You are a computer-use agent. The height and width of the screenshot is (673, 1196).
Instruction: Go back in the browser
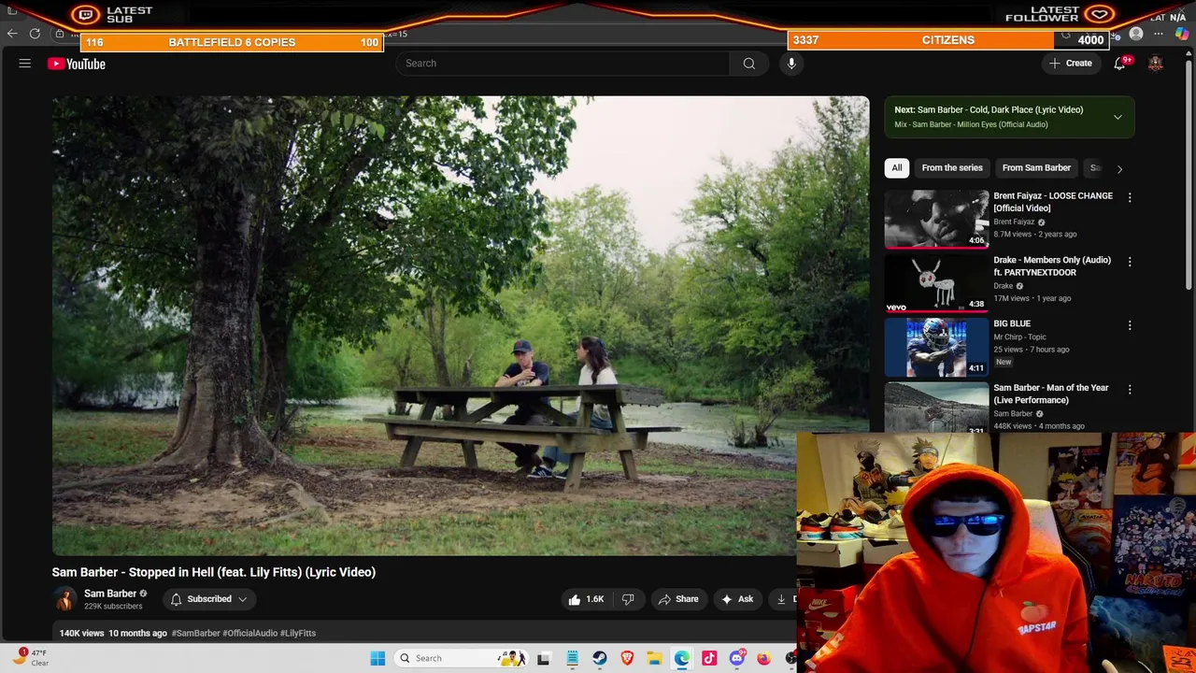tap(12, 34)
